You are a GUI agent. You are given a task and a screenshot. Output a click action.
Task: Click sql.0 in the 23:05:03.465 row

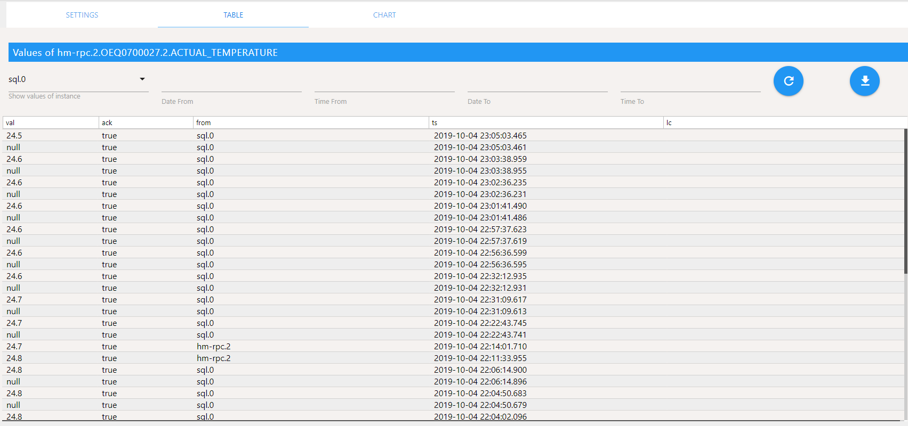(205, 136)
